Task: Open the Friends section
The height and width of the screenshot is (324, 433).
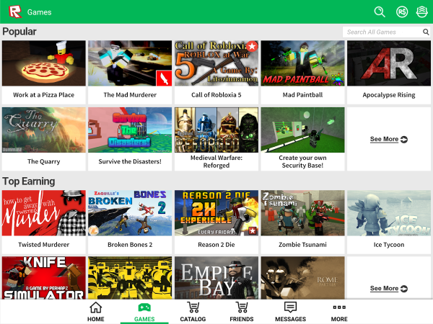Action: tap(241, 312)
